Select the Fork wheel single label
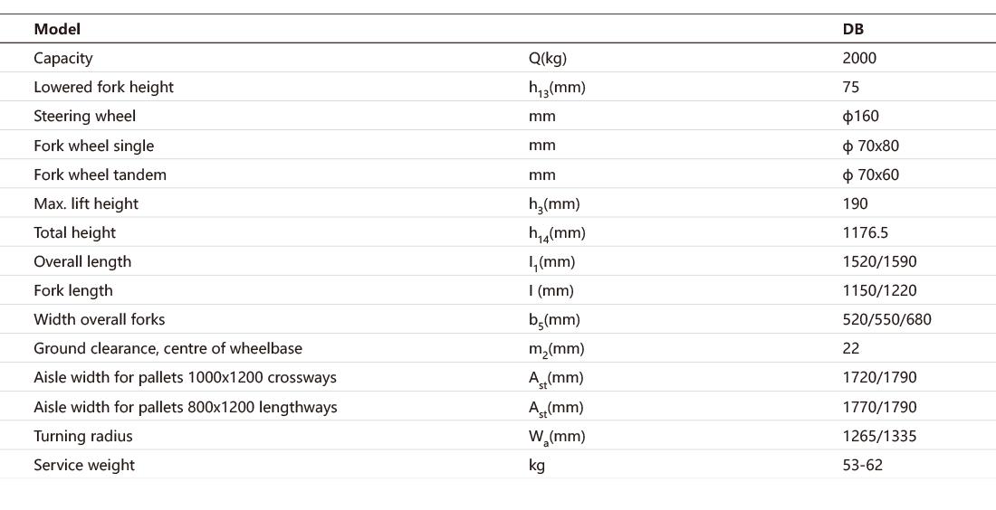996x510 pixels. pos(93,146)
